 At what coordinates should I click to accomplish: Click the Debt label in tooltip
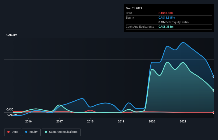[129, 13]
